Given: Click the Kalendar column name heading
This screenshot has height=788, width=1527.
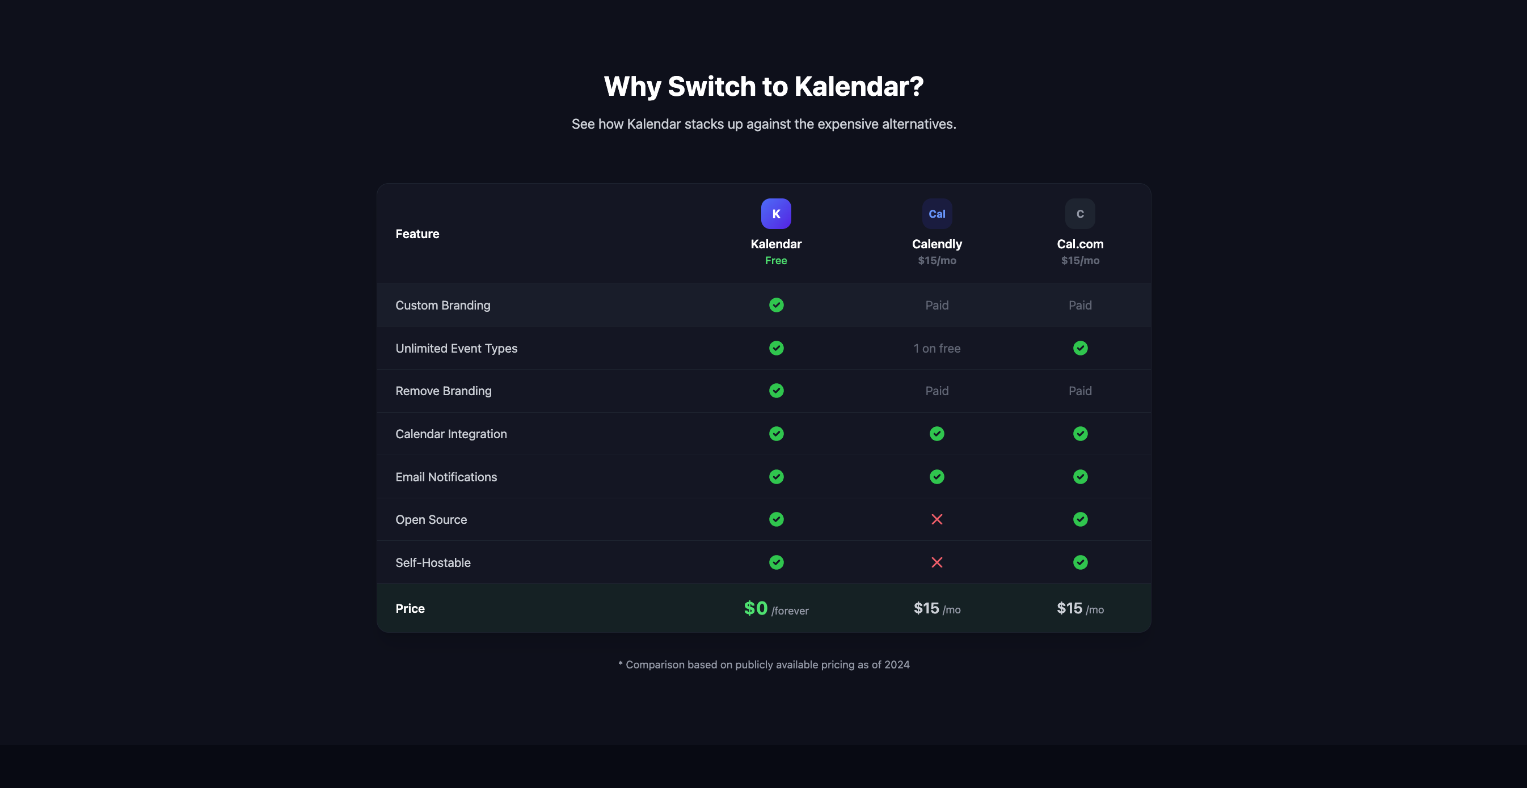Looking at the screenshot, I should [776, 244].
